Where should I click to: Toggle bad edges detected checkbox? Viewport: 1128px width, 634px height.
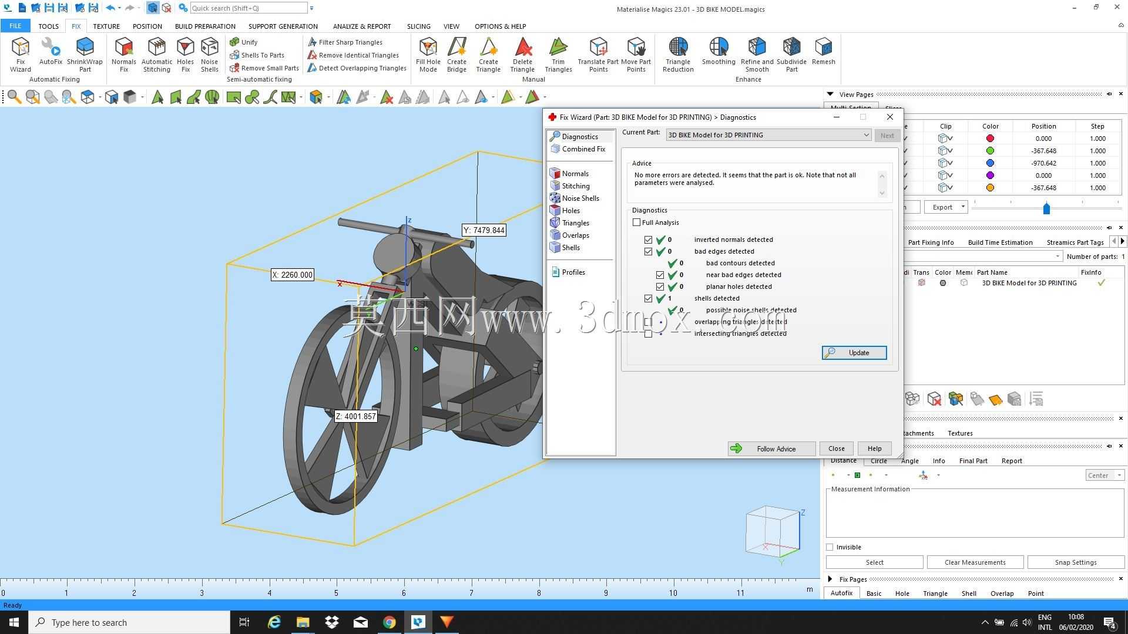click(x=648, y=251)
